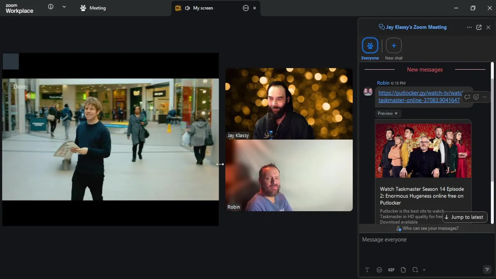Open chat panel more options
The width and height of the screenshot is (496, 279).
[469, 27]
